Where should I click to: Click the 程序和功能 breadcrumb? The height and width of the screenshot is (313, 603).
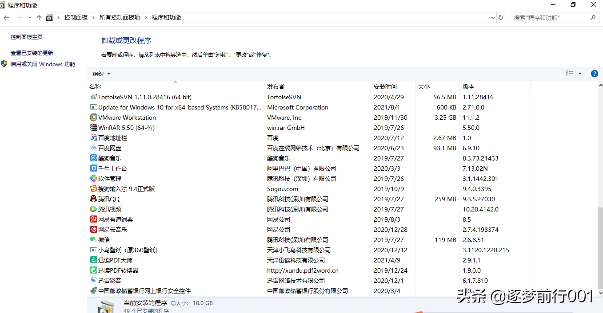[166, 18]
